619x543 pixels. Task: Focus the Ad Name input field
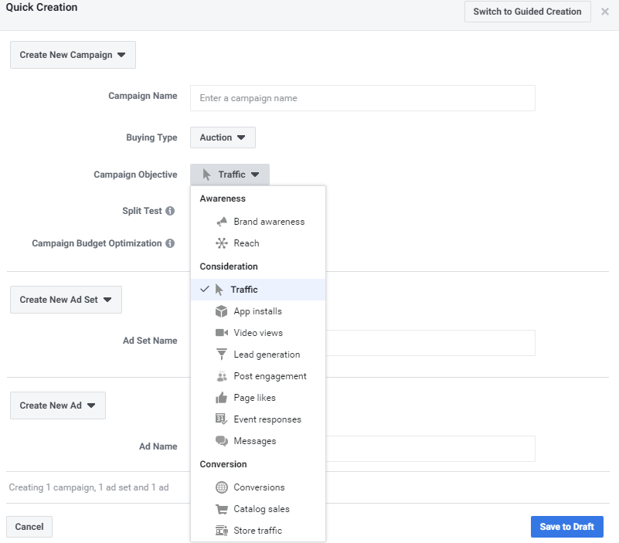coord(430,449)
